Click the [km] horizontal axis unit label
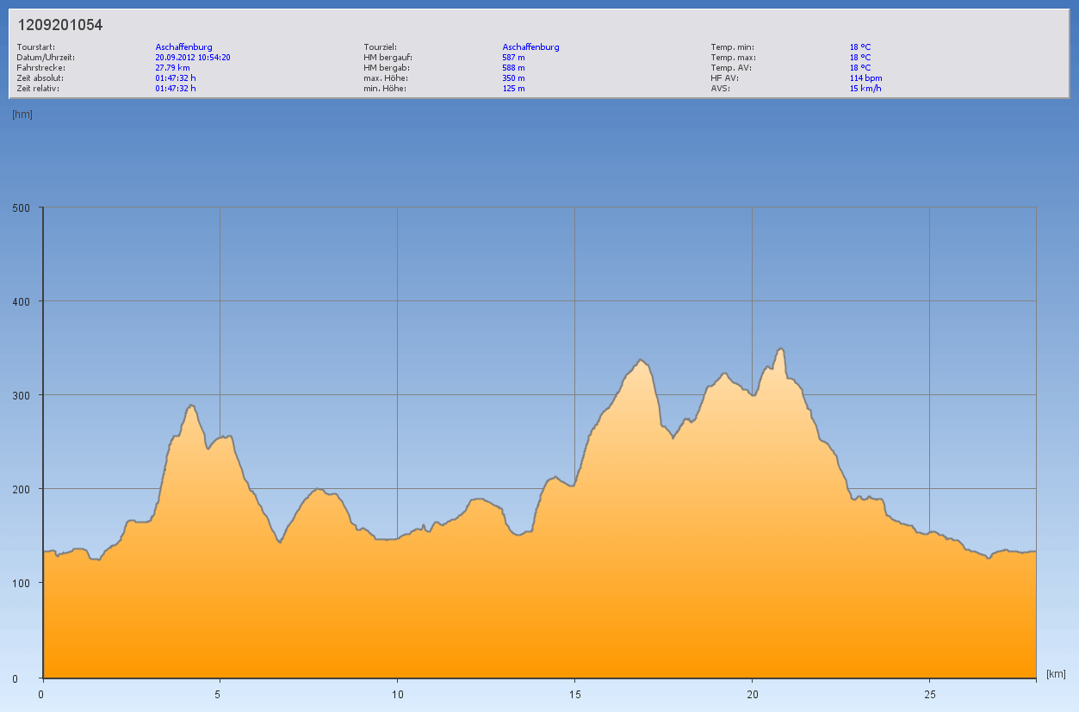Image resolution: width=1079 pixels, height=712 pixels. click(x=1056, y=673)
